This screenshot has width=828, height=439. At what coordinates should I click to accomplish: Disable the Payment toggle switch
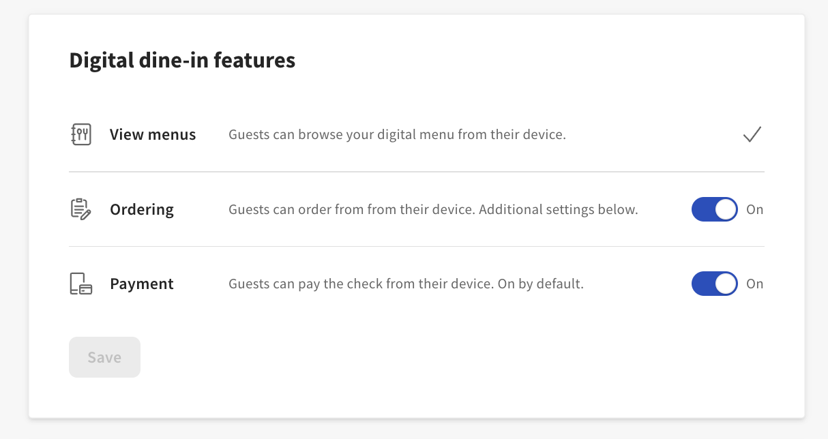714,284
